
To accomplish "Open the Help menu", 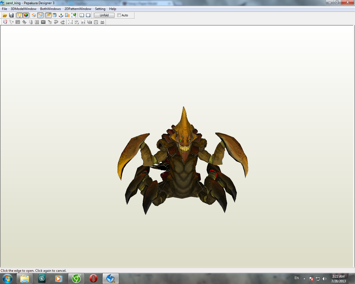I will tap(113, 9).
